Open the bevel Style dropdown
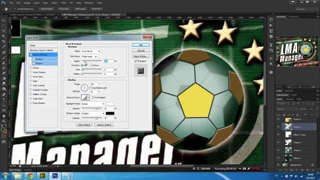 [x=91, y=51]
